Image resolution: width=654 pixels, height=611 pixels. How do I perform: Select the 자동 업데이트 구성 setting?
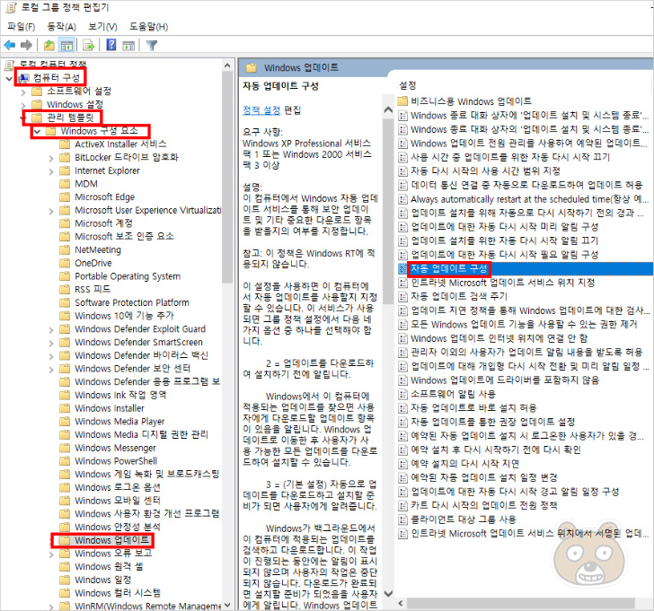[449, 268]
